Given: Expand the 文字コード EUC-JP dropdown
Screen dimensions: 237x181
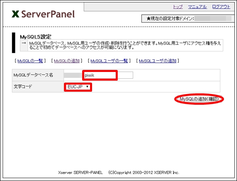Looking at the screenshot, I should [78, 87].
